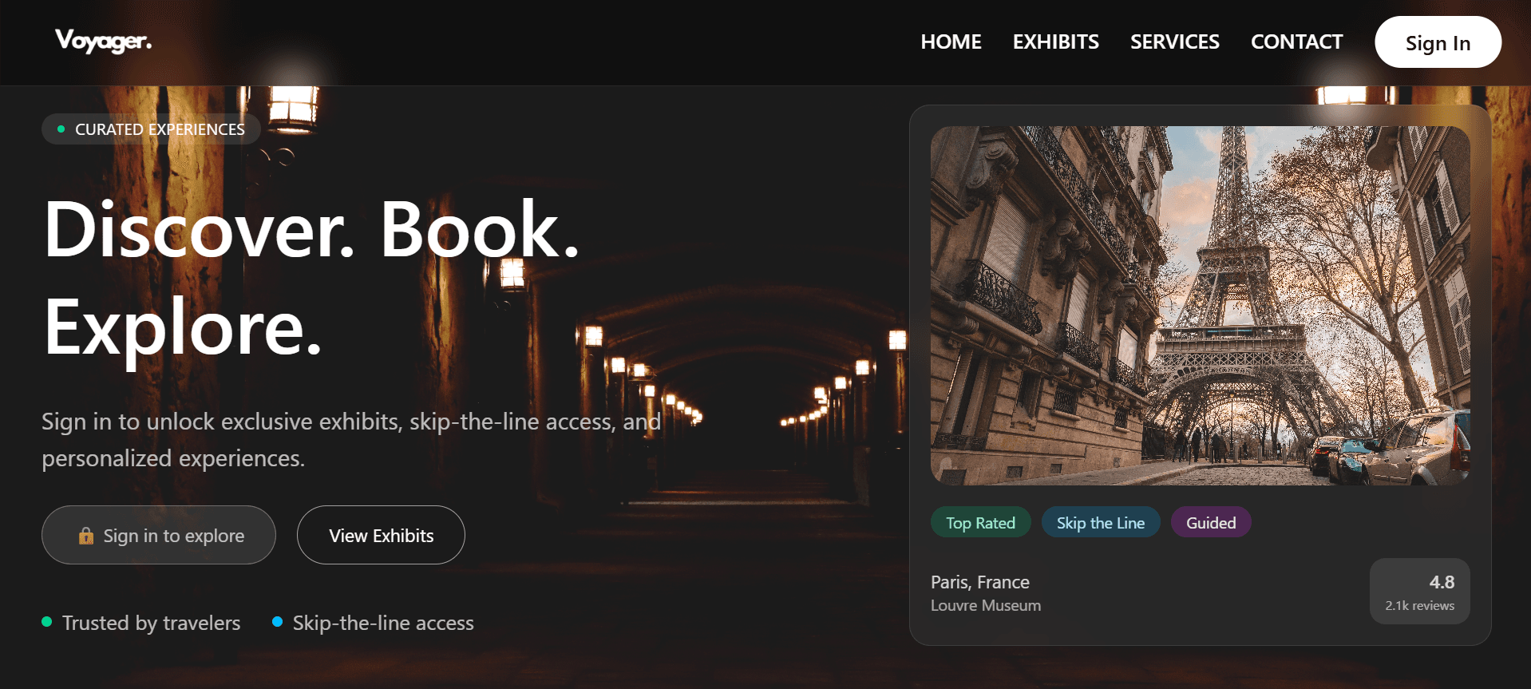Click the lock icon on Sign in to explore
Viewport: 1531px width, 689px height.
[x=86, y=535]
